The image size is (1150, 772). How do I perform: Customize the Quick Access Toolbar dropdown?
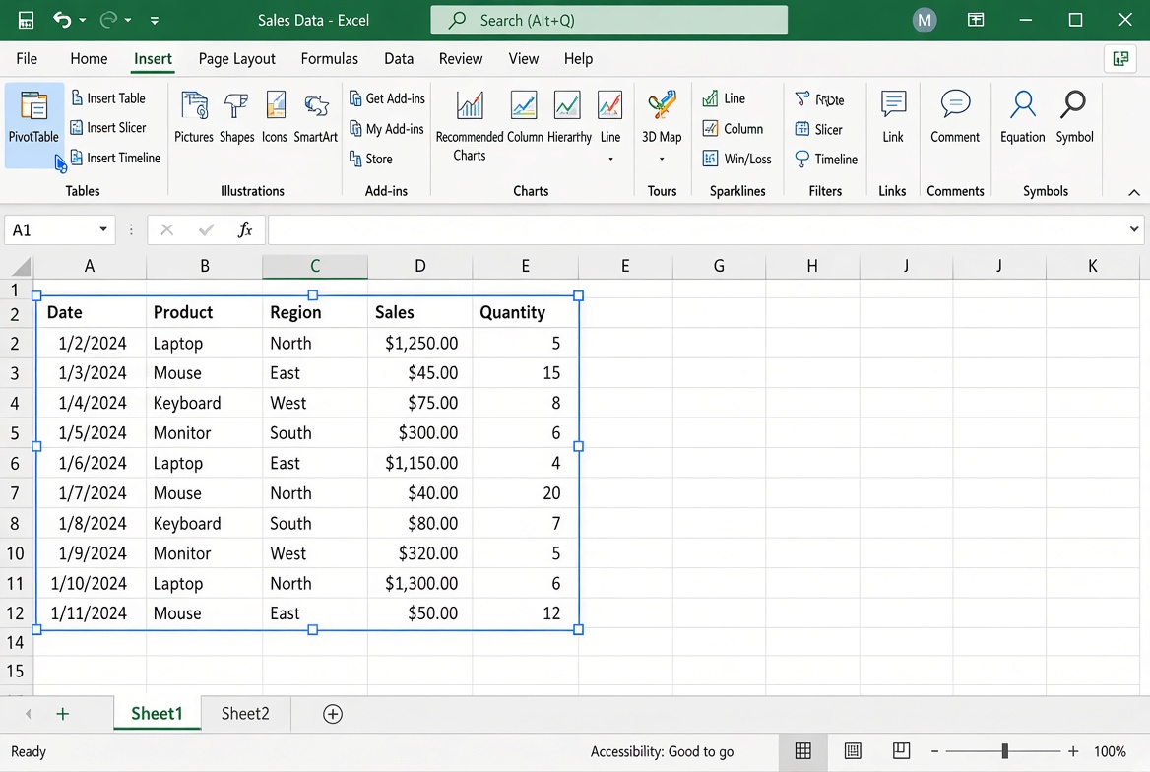point(154,21)
